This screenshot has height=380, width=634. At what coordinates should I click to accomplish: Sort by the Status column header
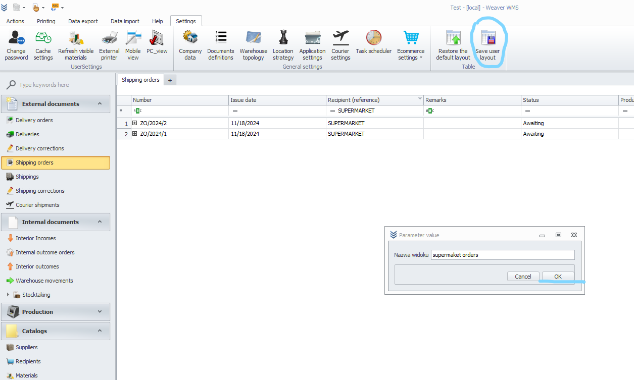(570, 100)
